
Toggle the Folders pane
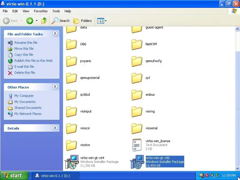pos(82,21)
